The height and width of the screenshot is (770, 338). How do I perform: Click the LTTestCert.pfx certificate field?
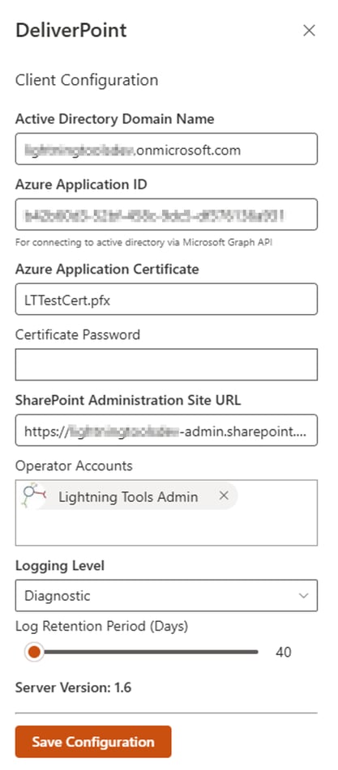pyautogui.click(x=166, y=299)
